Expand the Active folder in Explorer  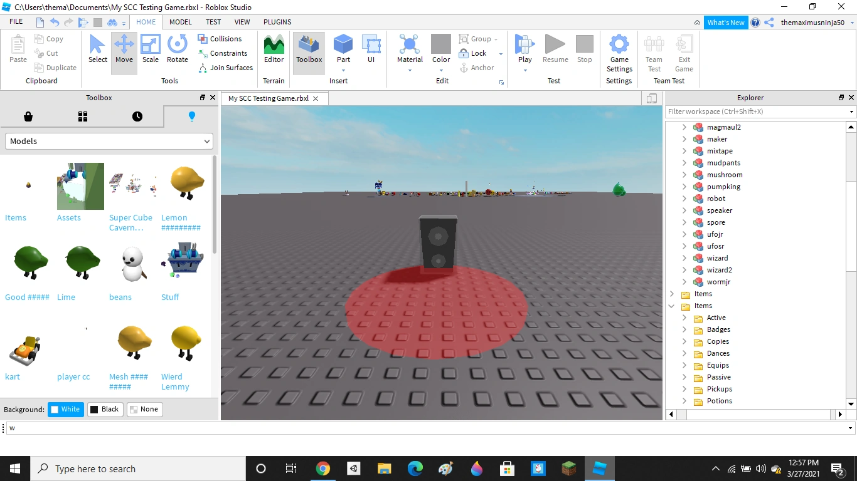point(684,318)
